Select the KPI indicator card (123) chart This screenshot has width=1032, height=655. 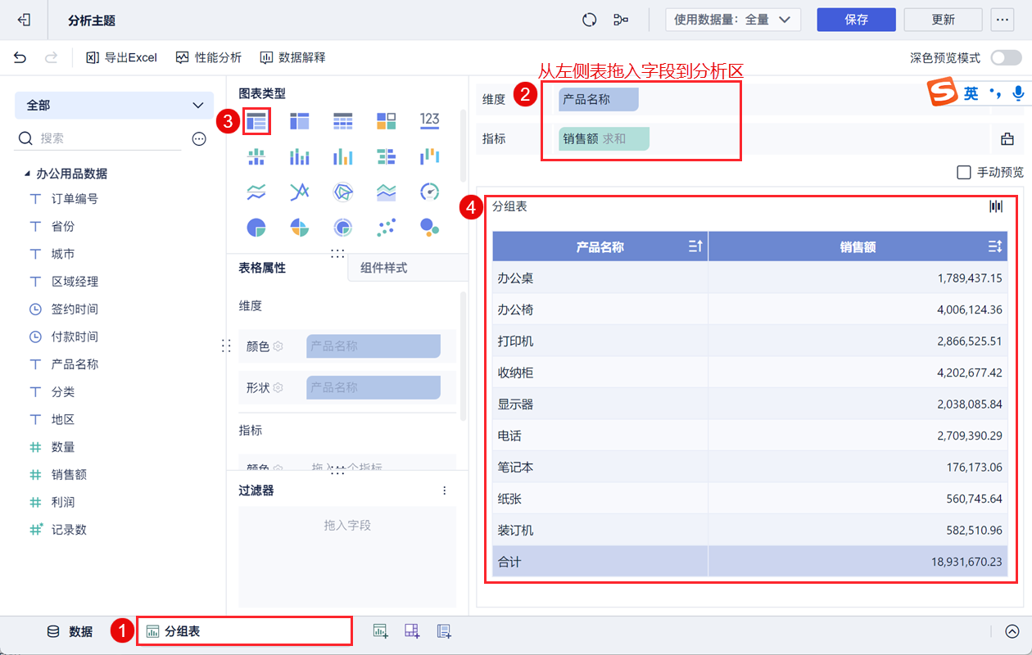(x=430, y=121)
